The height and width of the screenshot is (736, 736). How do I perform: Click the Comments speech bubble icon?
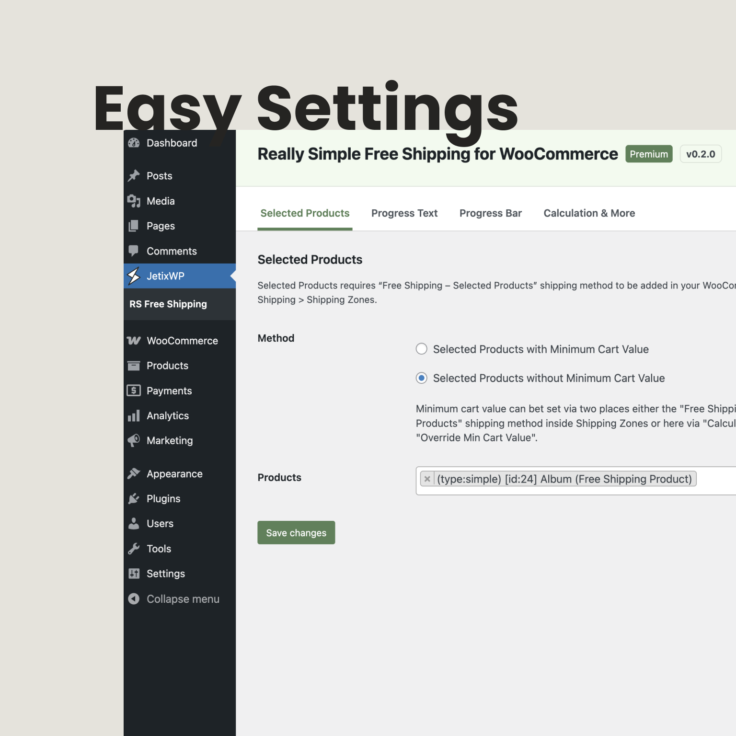(x=134, y=251)
